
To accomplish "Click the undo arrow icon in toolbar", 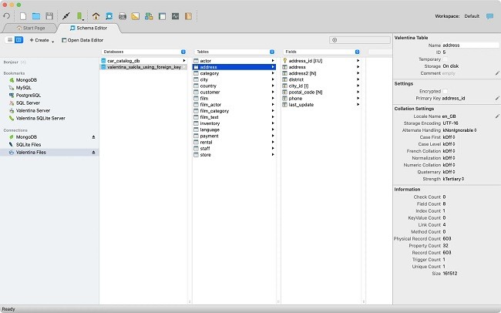I will (7, 15).
